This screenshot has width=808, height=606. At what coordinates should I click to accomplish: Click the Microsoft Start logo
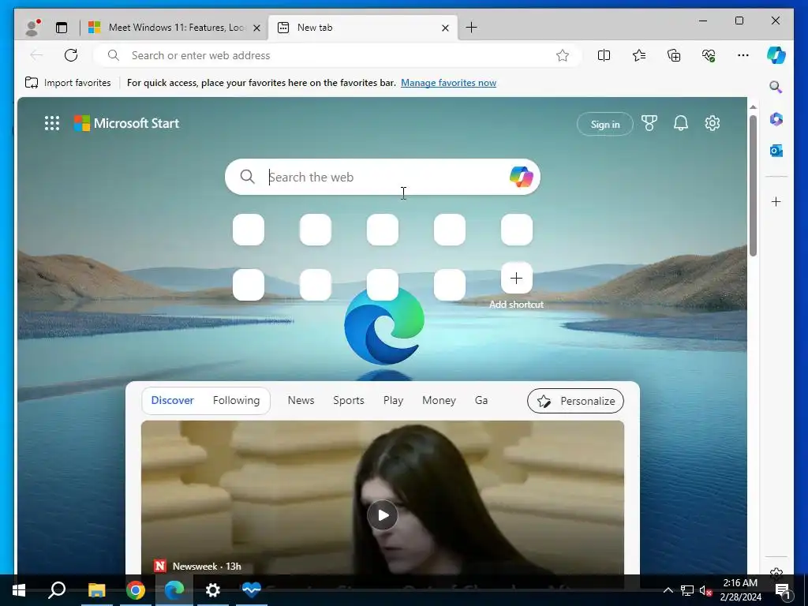(126, 123)
